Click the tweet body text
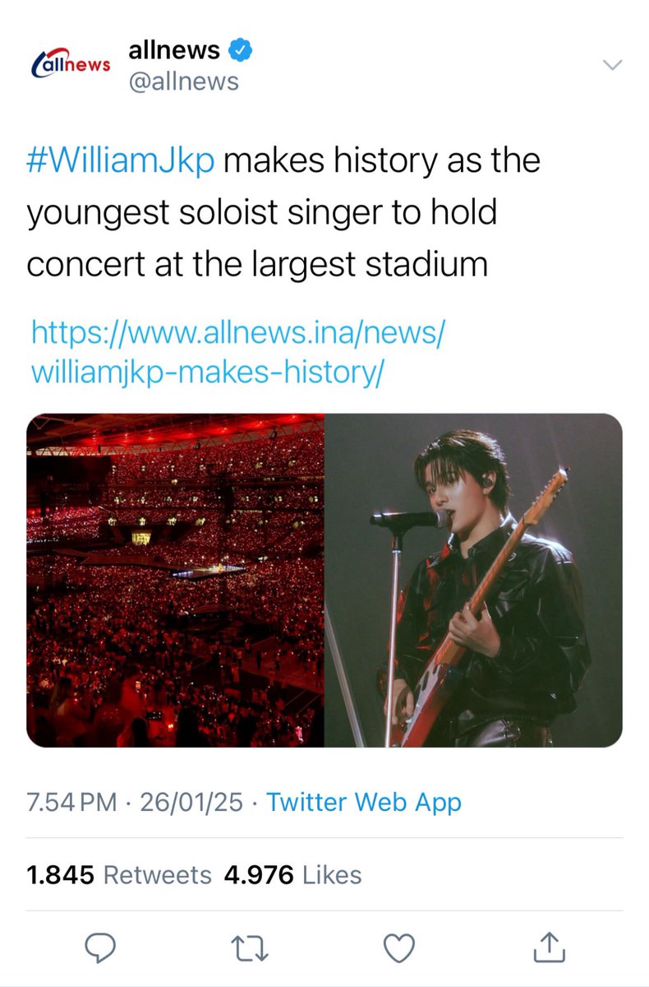The image size is (649, 987). tap(284, 212)
